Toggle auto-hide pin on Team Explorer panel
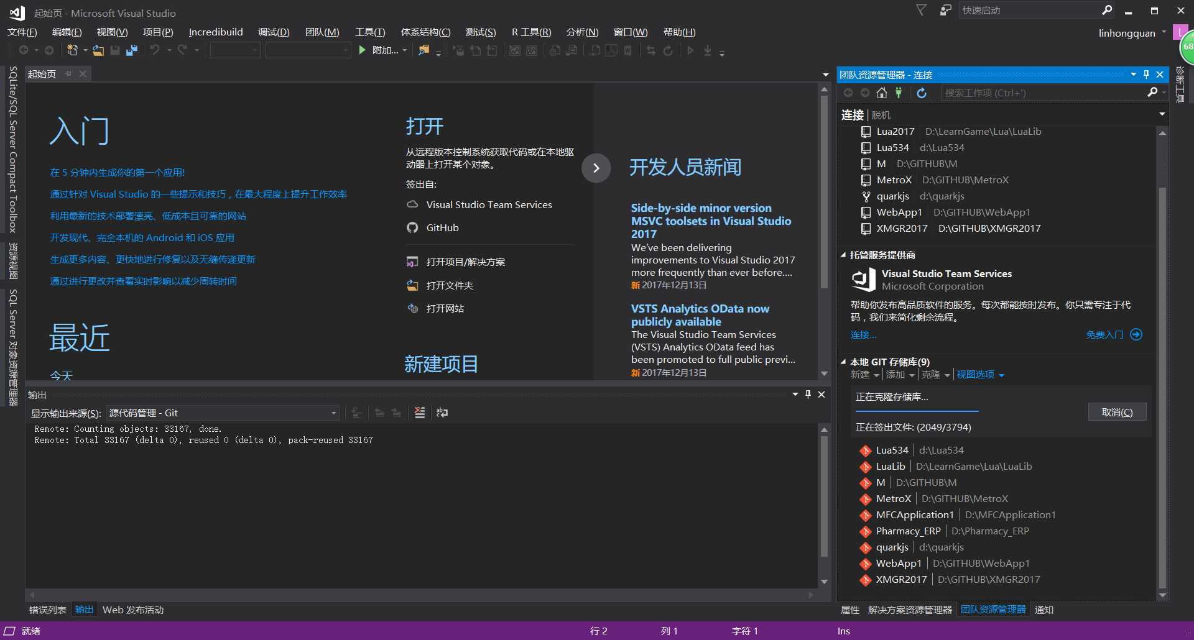The image size is (1194, 640). point(1146,75)
